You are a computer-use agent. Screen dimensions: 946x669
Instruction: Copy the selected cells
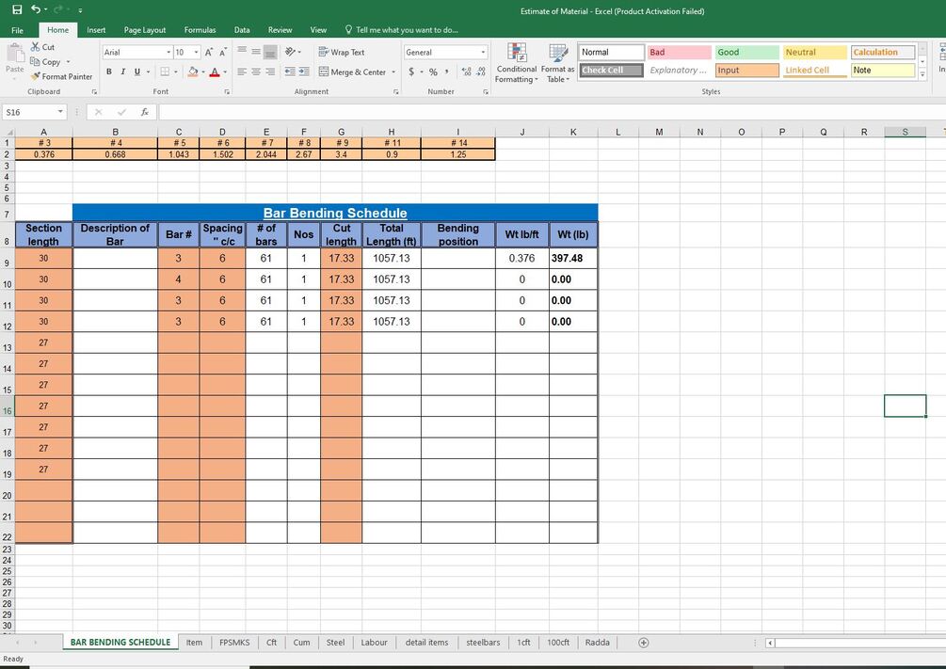click(45, 61)
